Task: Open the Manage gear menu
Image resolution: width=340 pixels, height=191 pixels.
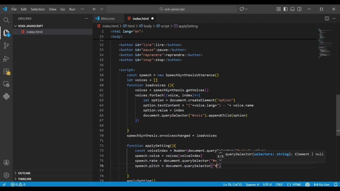Action: coord(6,175)
